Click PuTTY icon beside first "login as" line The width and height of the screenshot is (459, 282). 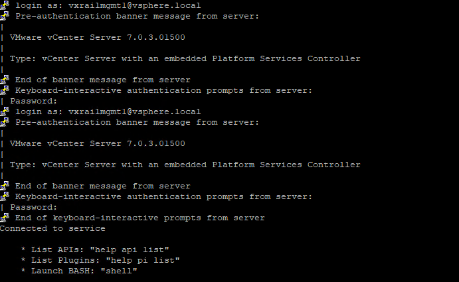pos(4,5)
